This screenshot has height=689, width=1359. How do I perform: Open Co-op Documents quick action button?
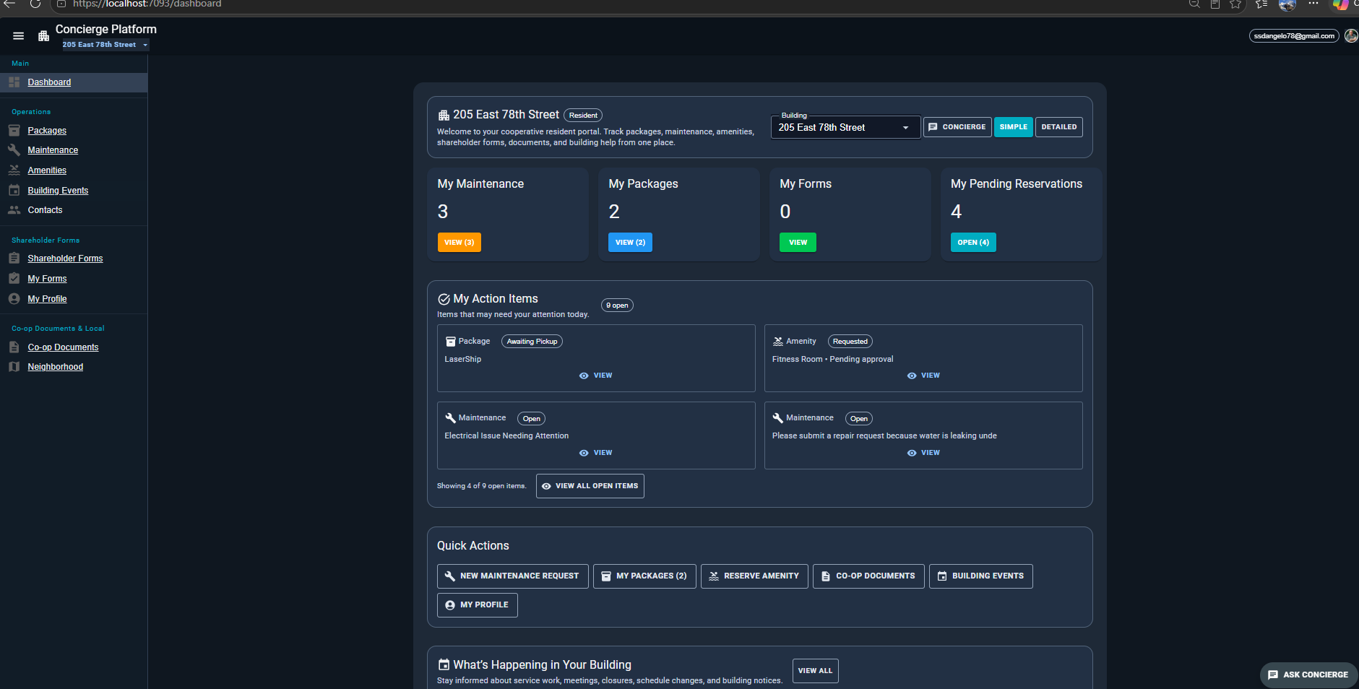tap(868, 576)
